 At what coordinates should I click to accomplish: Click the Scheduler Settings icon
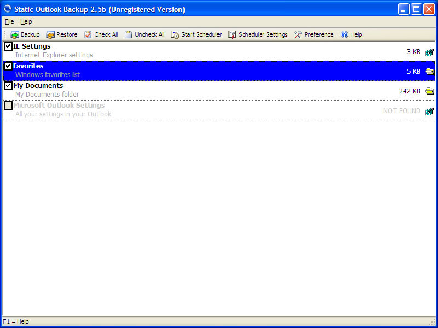(x=232, y=34)
